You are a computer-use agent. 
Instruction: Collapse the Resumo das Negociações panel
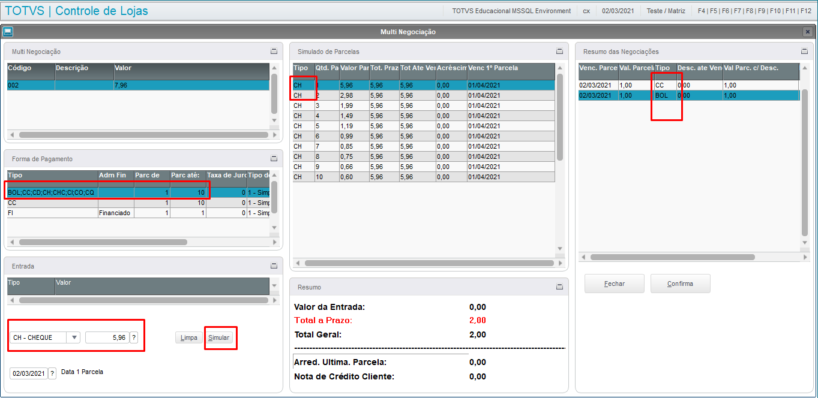(x=804, y=52)
